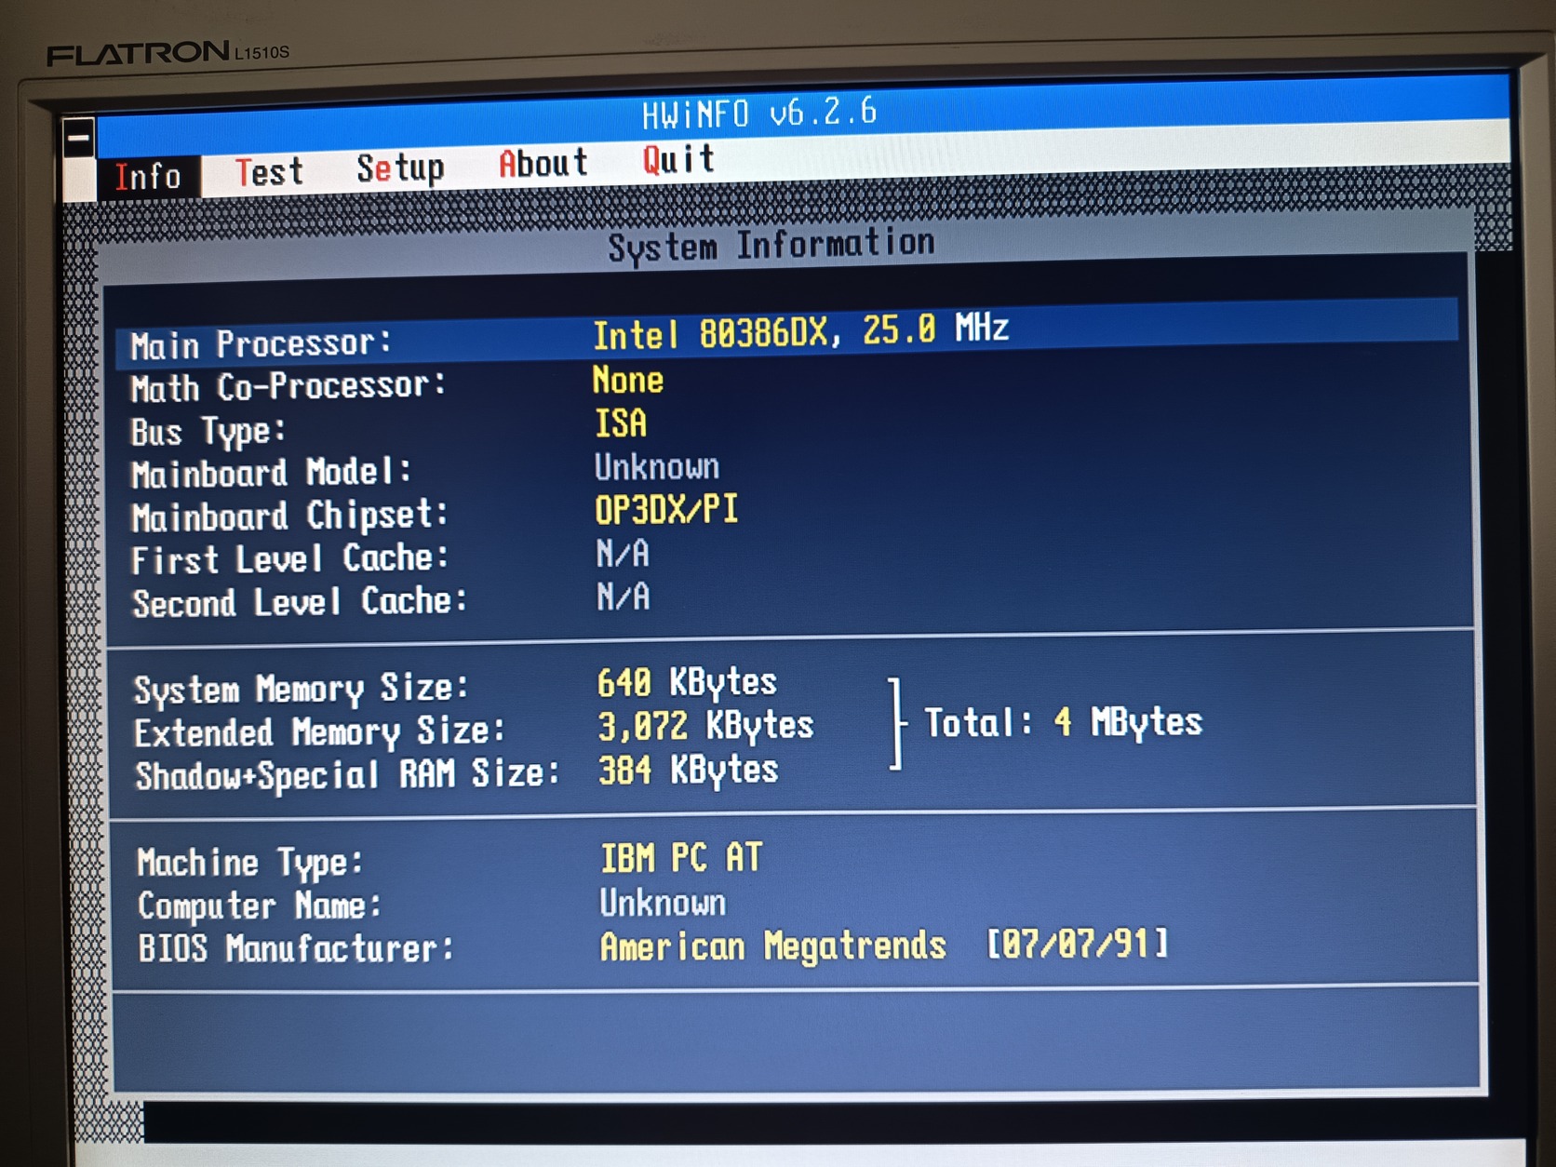Viewport: 1556px width, 1167px height.
Task: Select Quit in the menu bar
Action: (x=678, y=160)
